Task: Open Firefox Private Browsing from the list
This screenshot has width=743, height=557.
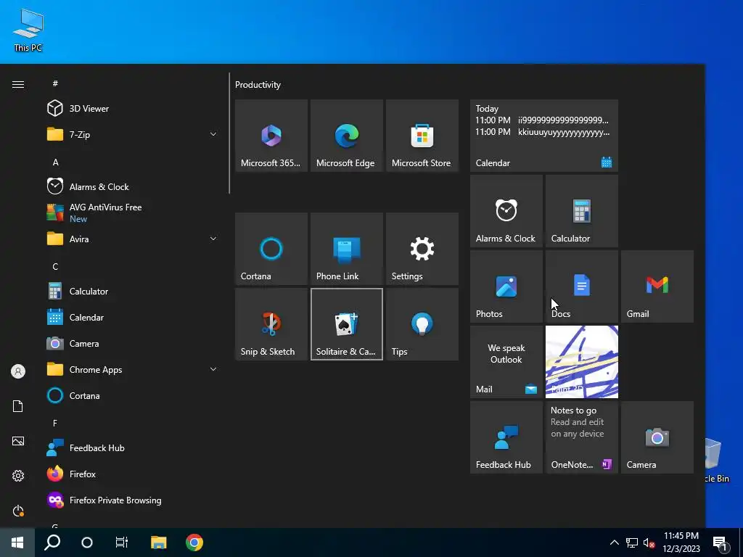Action: [132, 500]
